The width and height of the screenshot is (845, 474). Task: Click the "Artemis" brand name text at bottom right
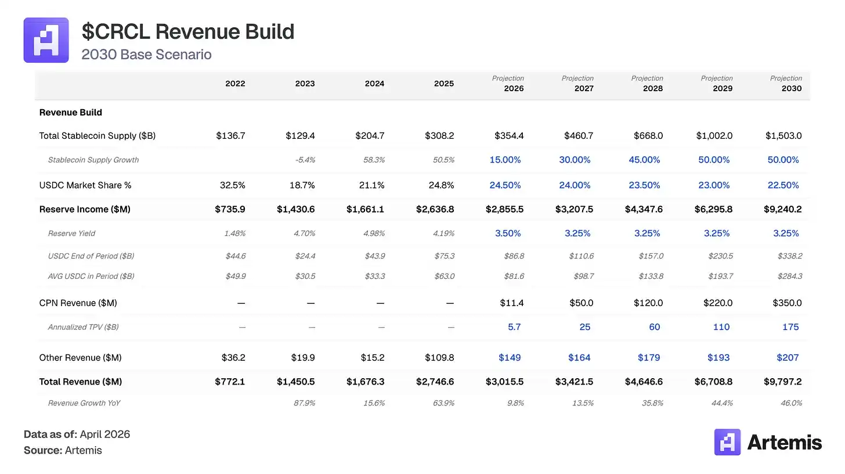coord(784,443)
